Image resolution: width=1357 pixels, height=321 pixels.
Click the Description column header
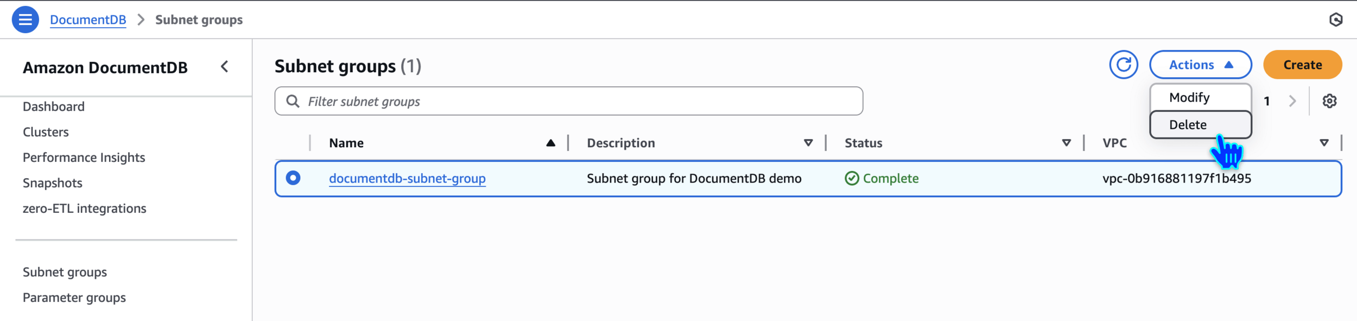(620, 143)
